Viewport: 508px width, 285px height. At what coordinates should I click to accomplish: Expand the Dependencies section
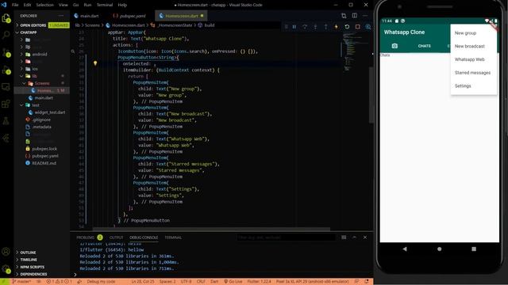33,275
